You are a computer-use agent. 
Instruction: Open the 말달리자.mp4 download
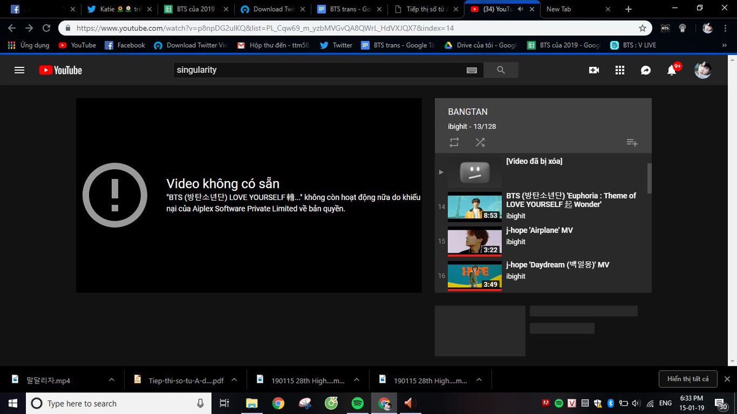click(49, 380)
